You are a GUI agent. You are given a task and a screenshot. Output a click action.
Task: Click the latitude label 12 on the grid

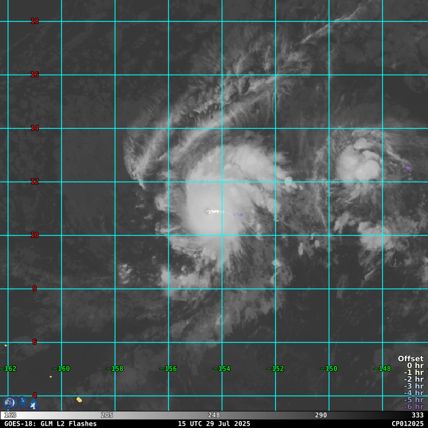click(x=35, y=182)
